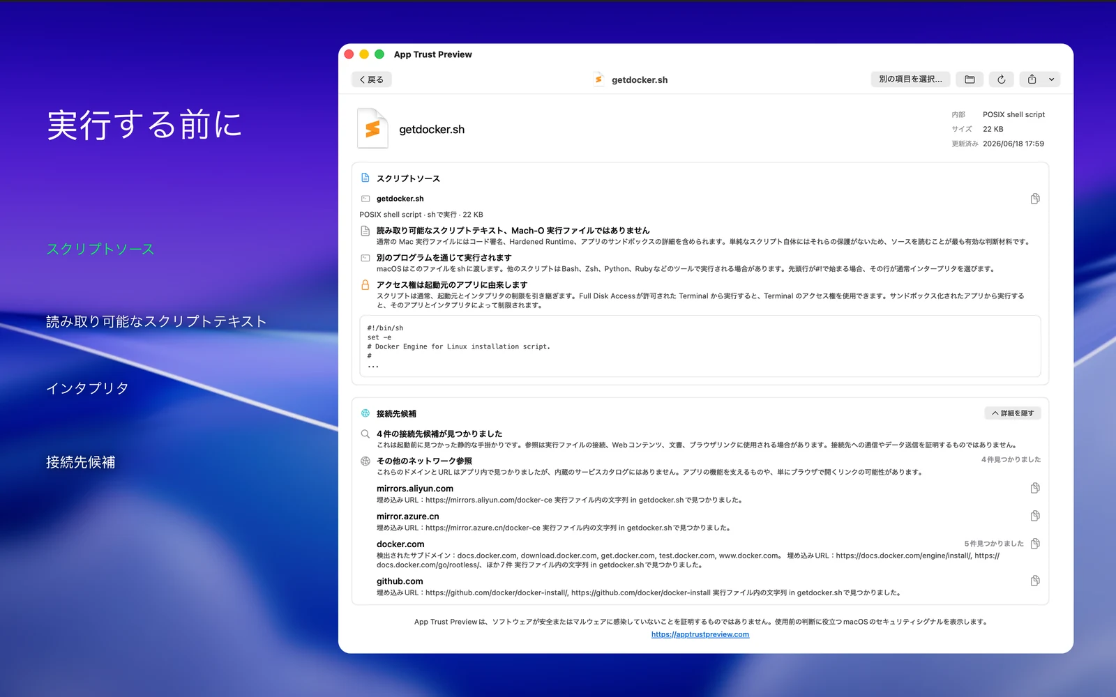Click the スクリプトソース document icon
Screen dimensions: 1116x697
point(365,178)
